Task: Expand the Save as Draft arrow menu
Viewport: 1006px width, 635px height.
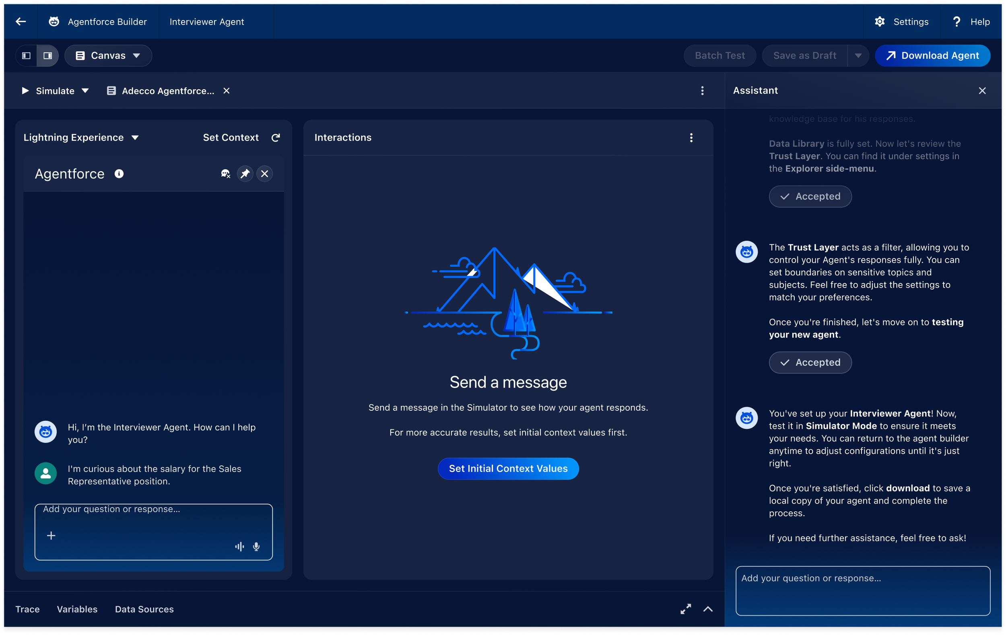Action: click(x=858, y=55)
